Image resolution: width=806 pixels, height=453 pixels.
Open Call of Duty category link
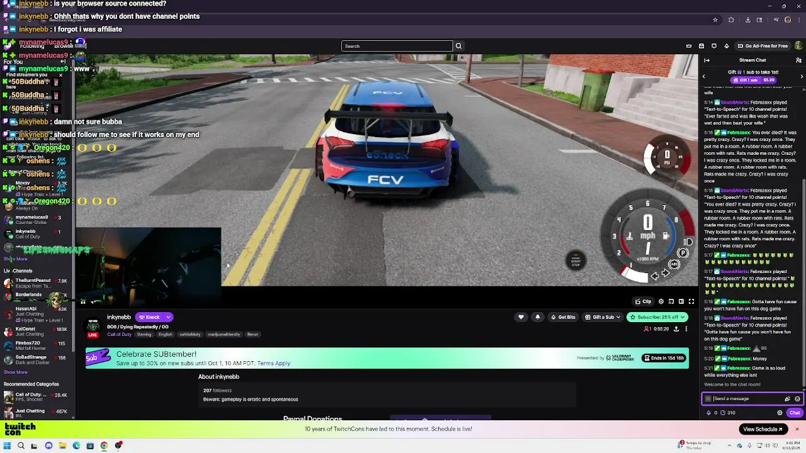119,334
